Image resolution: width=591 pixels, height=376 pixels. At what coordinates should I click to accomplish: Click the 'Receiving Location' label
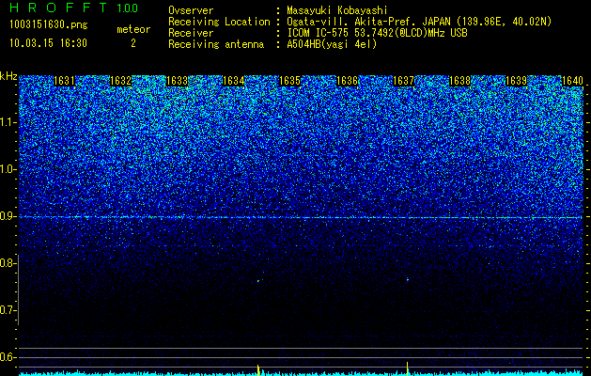pyautogui.click(x=219, y=22)
